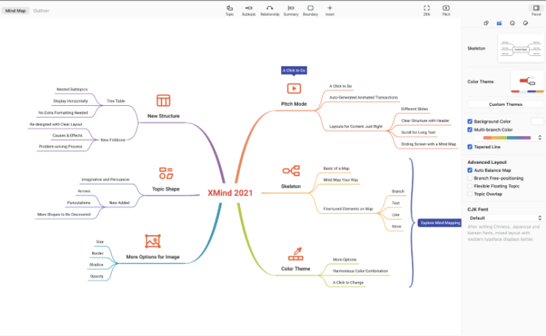Open the CJK Font Default dropdown
The width and height of the screenshot is (546, 336).
(x=505, y=218)
